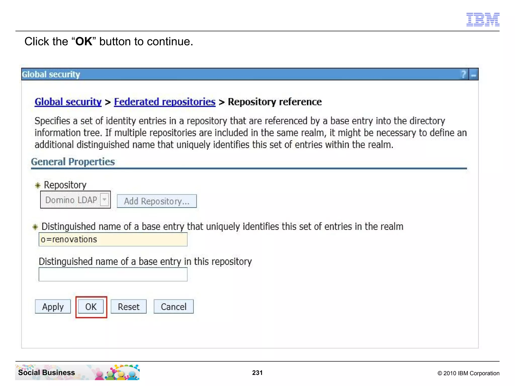Focus the empty base entry in repository field
Screen dimensions: 515x386
[x=113, y=274]
